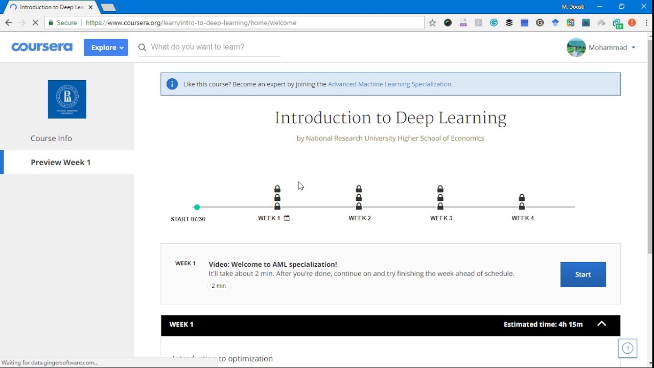Open the blue graduation cap extension icon
This screenshot has height=368, width=654.
(555, 22)
